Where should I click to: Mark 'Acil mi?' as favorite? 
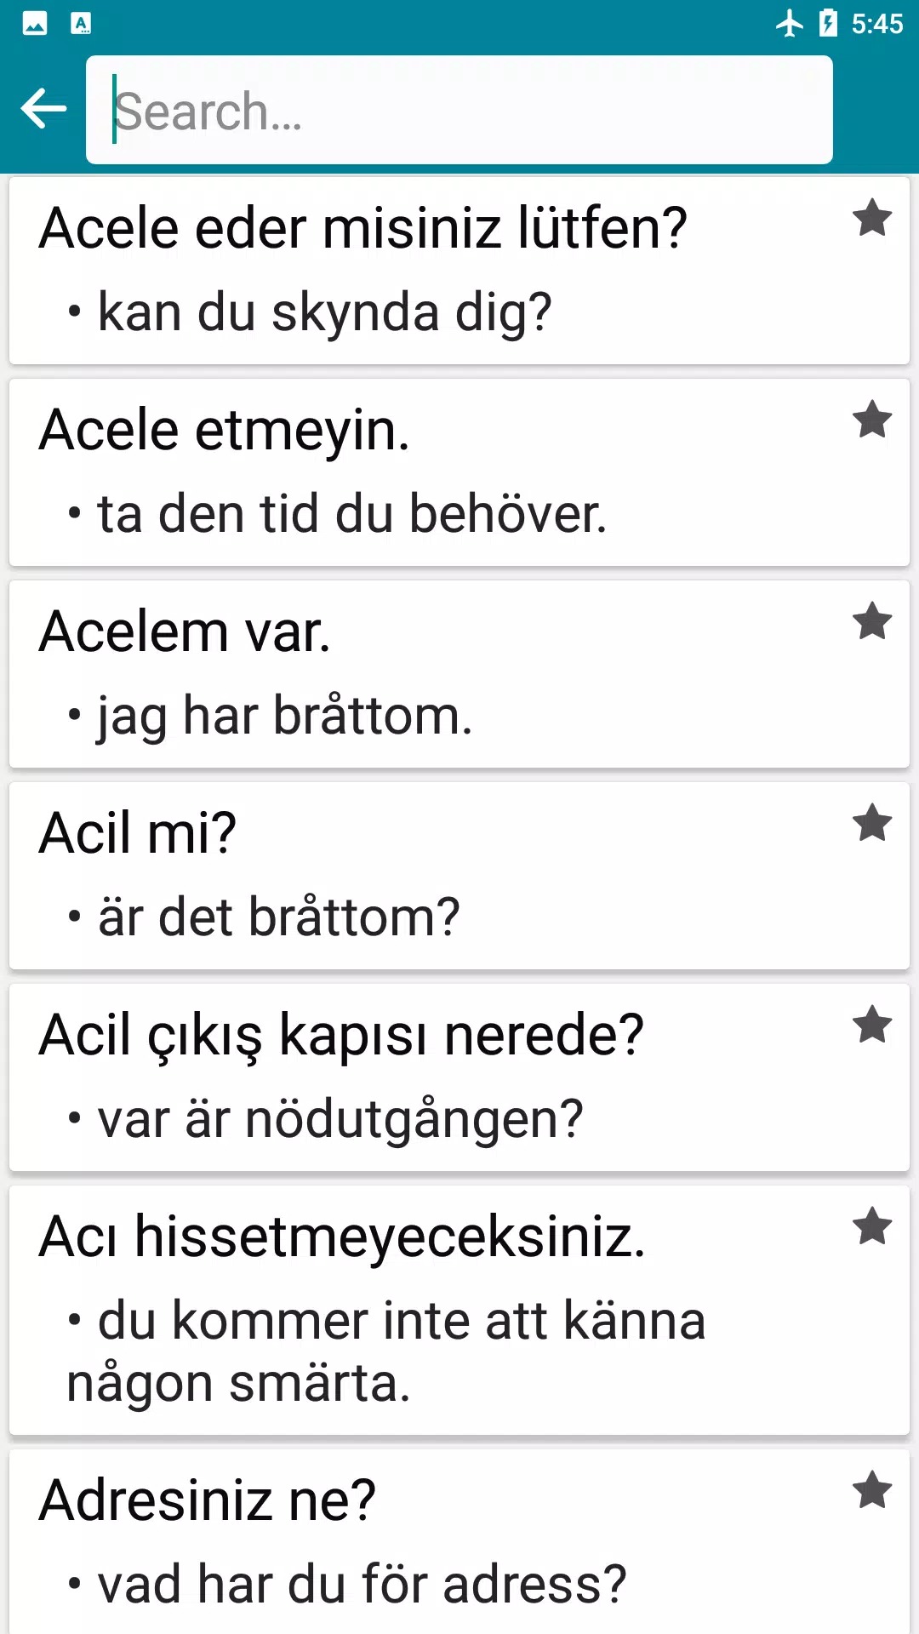coord(872,824)
